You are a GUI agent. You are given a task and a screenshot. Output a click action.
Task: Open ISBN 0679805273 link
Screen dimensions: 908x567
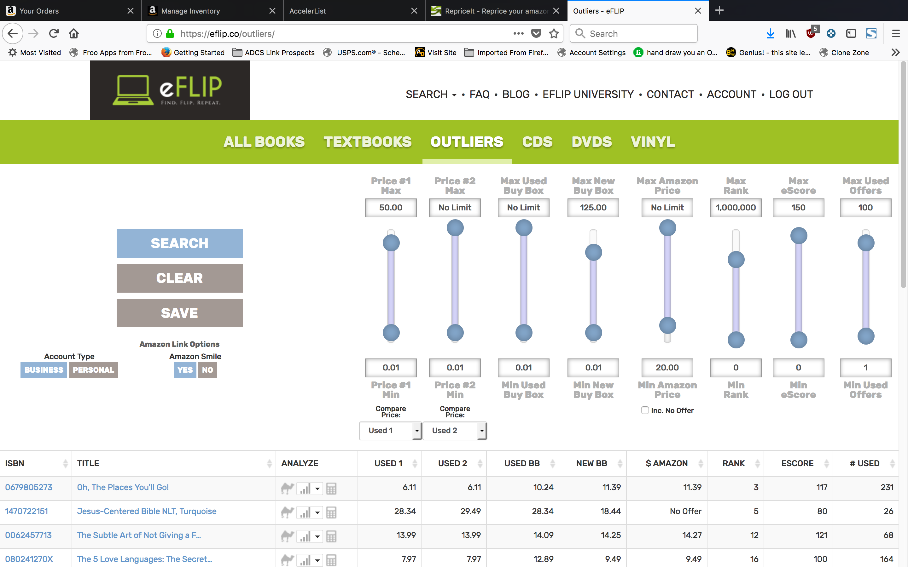[28, 487]
